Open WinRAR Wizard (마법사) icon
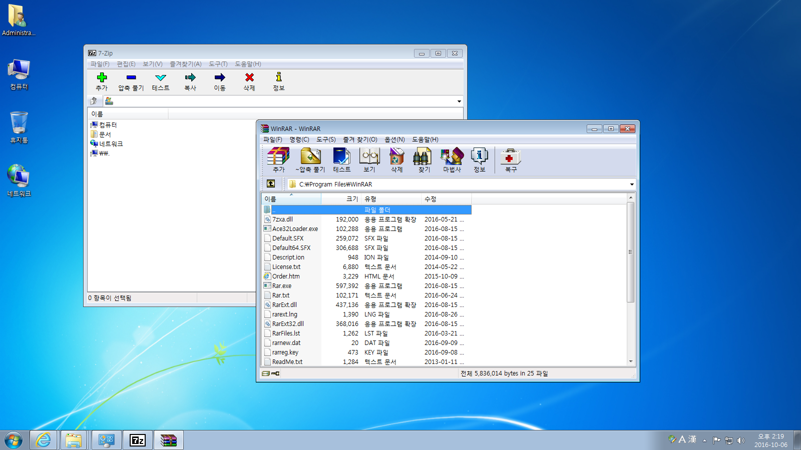Image resolution: width=801 pixels, height=450 pixels. pyautogui.click(x=452, y=159)
